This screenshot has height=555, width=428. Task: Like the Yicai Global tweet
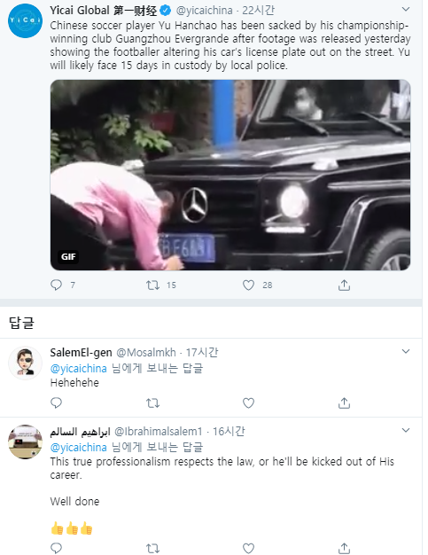point(248,285)
